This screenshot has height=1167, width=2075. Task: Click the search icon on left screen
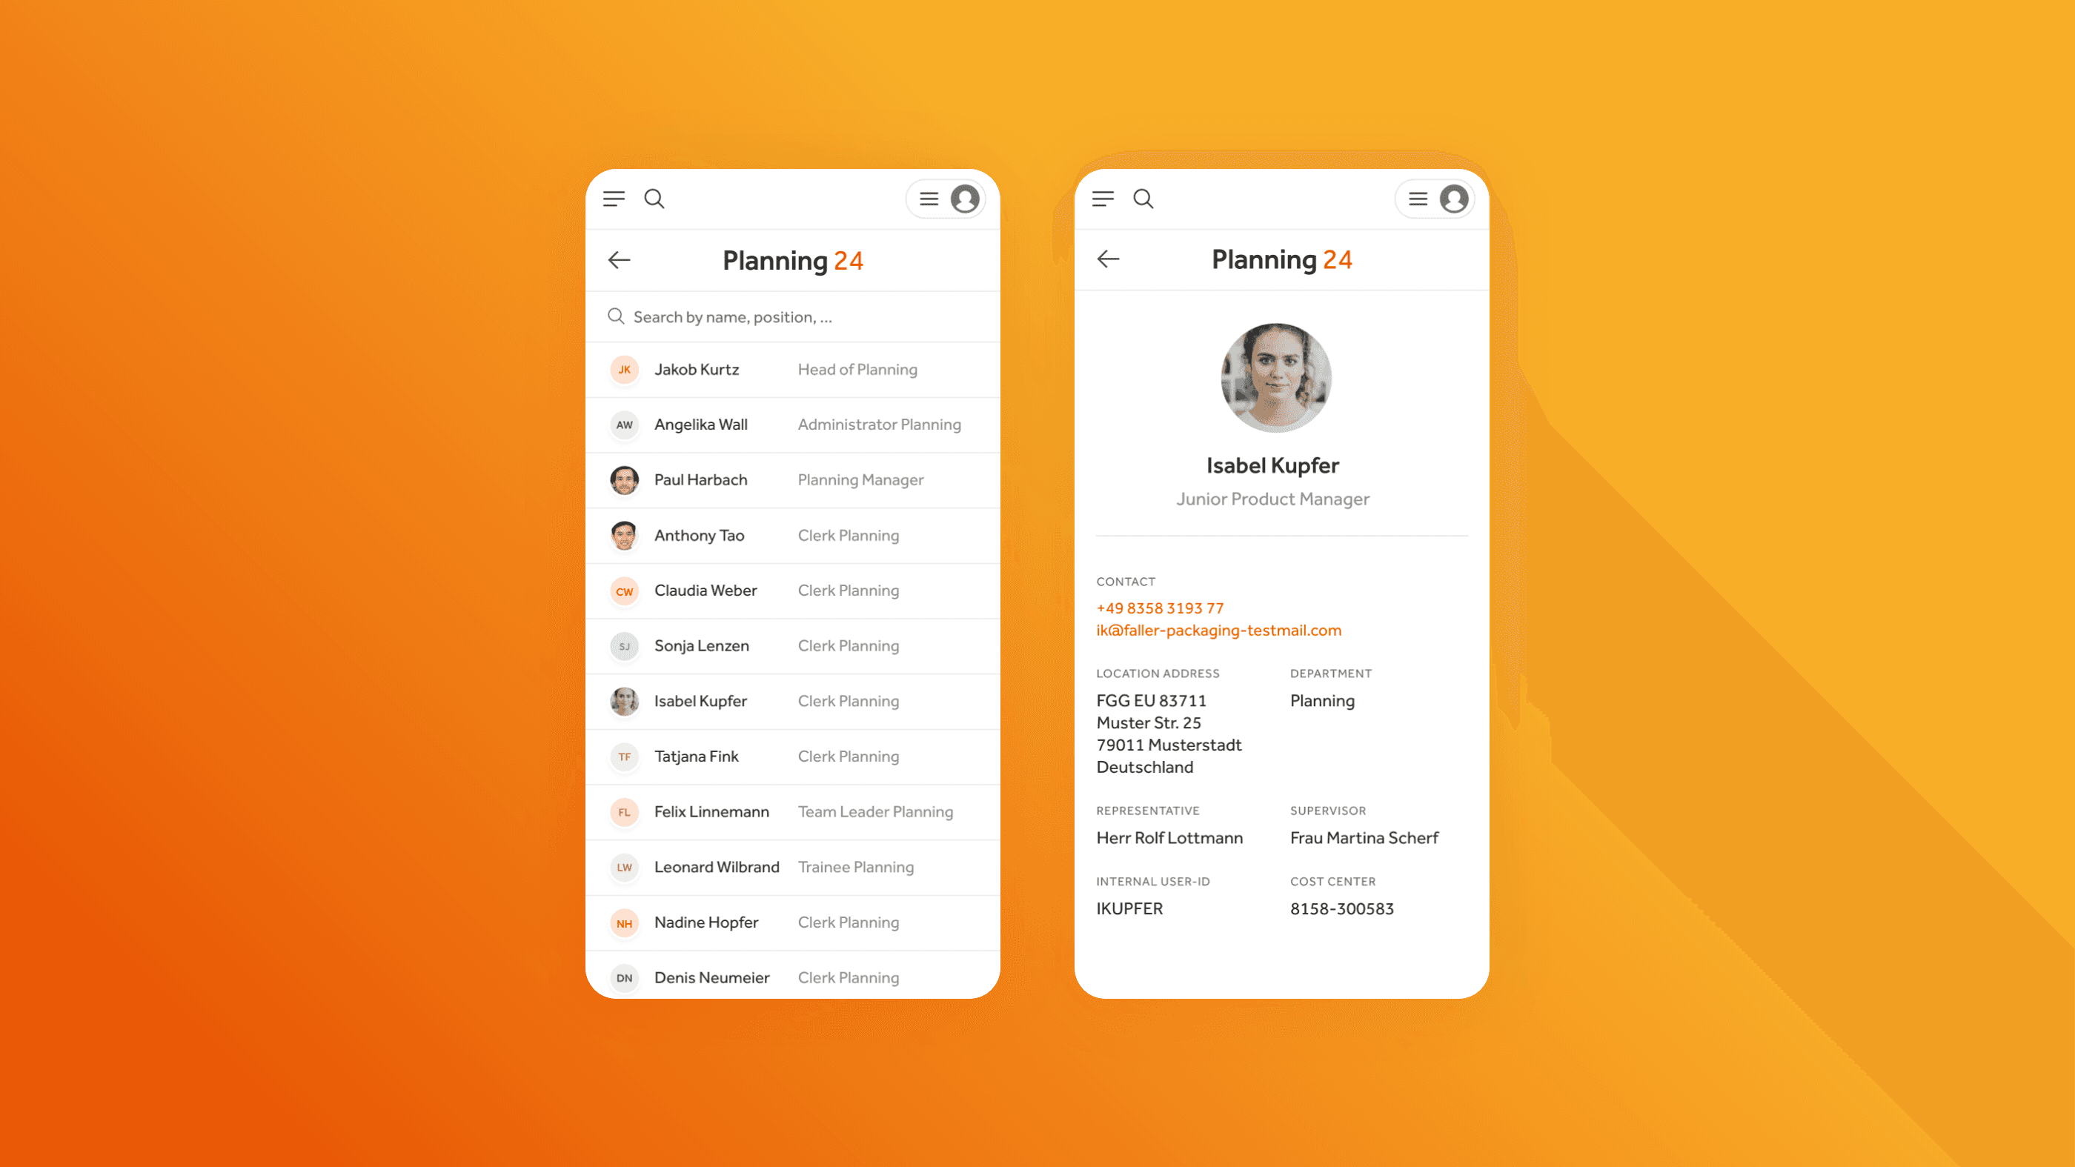pos(654,198)
